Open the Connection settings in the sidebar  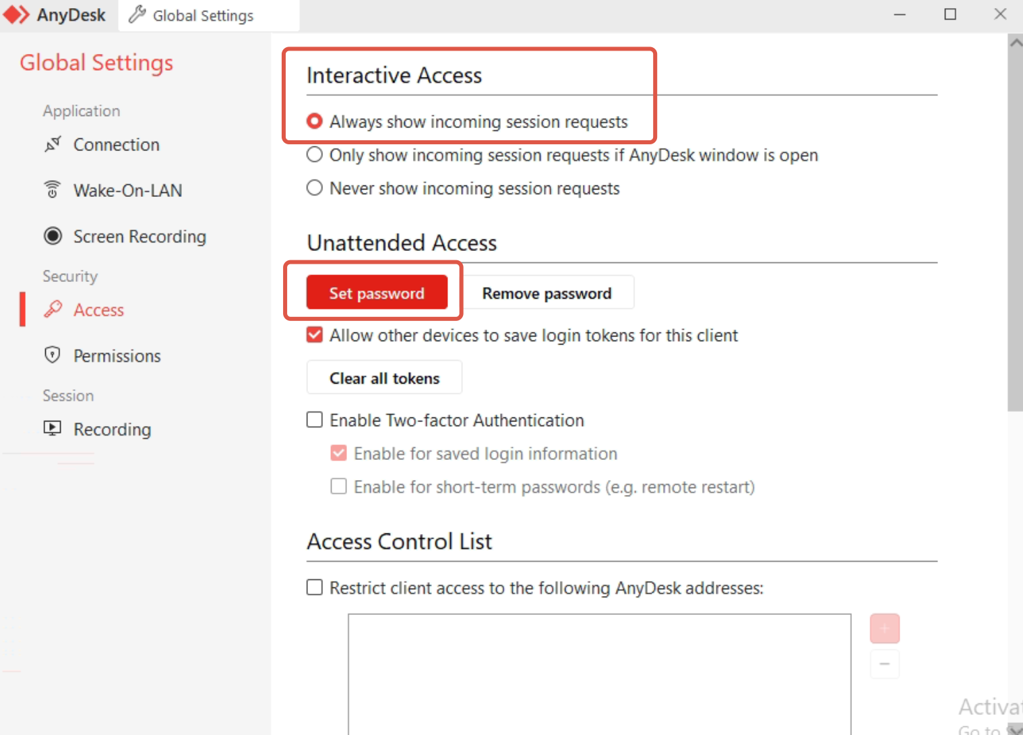click(116, 144)
